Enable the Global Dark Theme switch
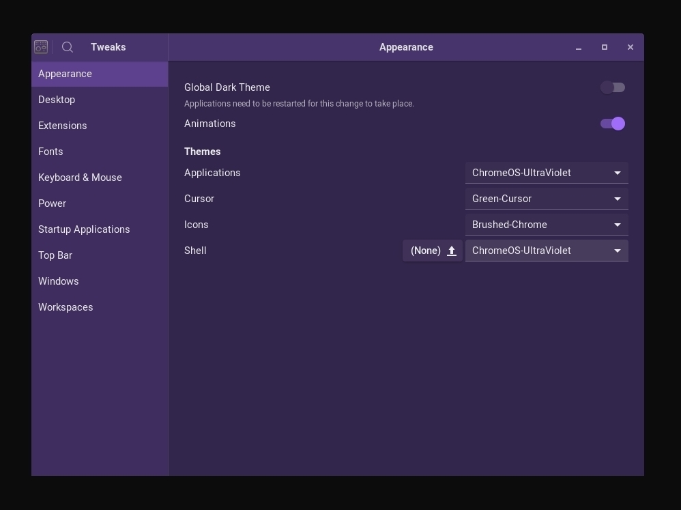The height and width of the screenshot is (510, 681). (613, 87)
